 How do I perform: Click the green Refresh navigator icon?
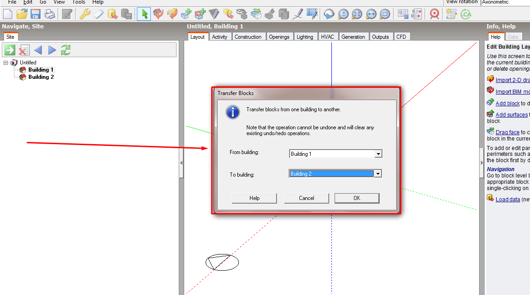(66, 50)
